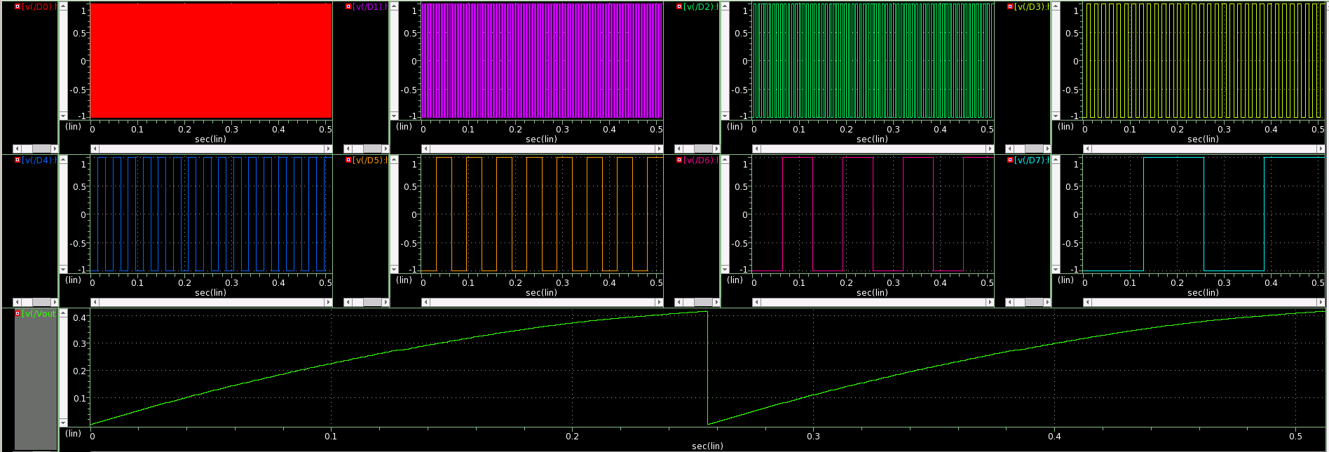The width and height of the screenshot is (1329, 452).
Task: Select the yellow v(/D3) signal label
Action: (x=1031, y=6)
